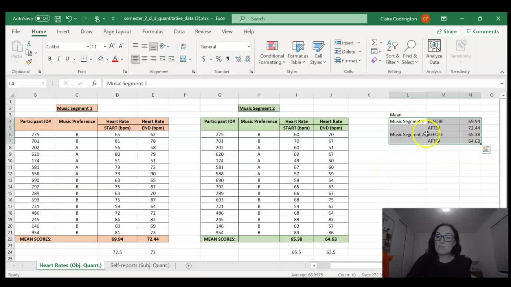This screenshot has width=511, height=287.
Task: Toggle Bold formatting
Action: [50, 59]
